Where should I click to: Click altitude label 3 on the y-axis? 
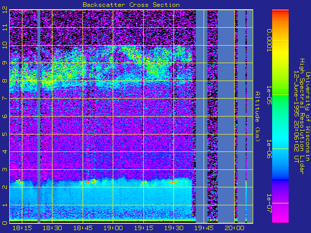click(x=5, y=169)
